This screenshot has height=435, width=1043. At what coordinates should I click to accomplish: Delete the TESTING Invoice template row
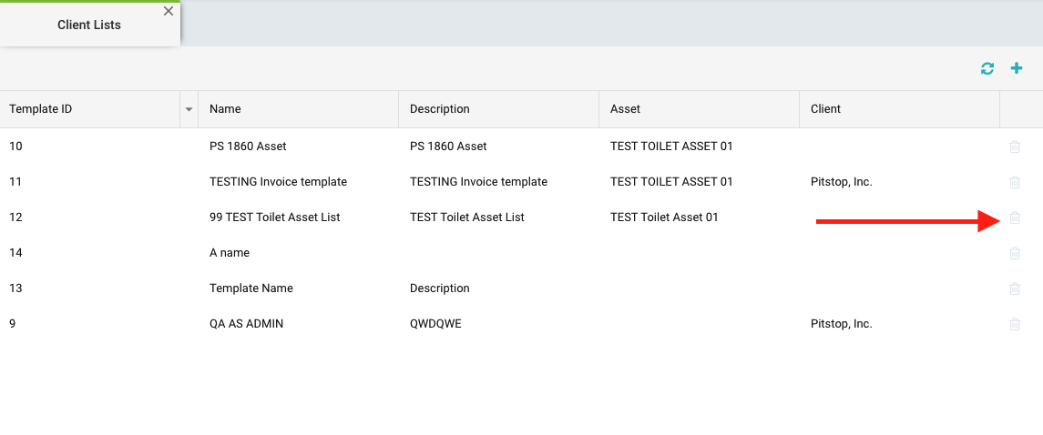pyautogui.click(x=1015, y=182)
